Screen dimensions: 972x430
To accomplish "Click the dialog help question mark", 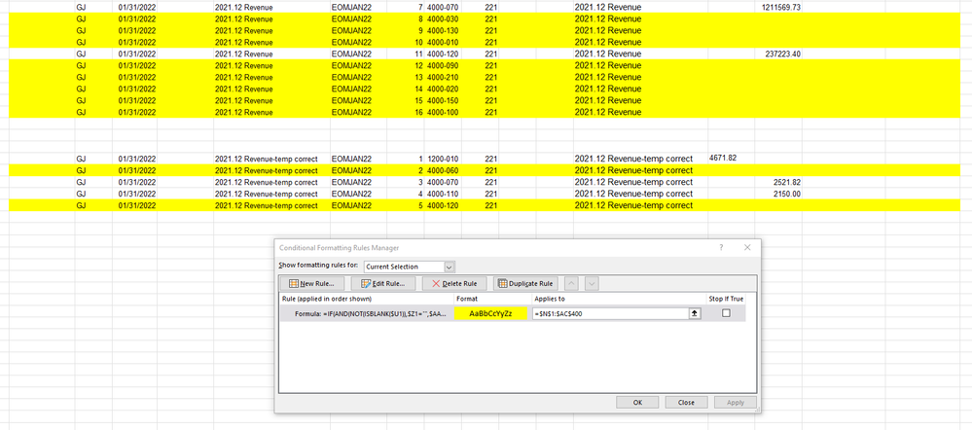I will [x=721, y=247].
